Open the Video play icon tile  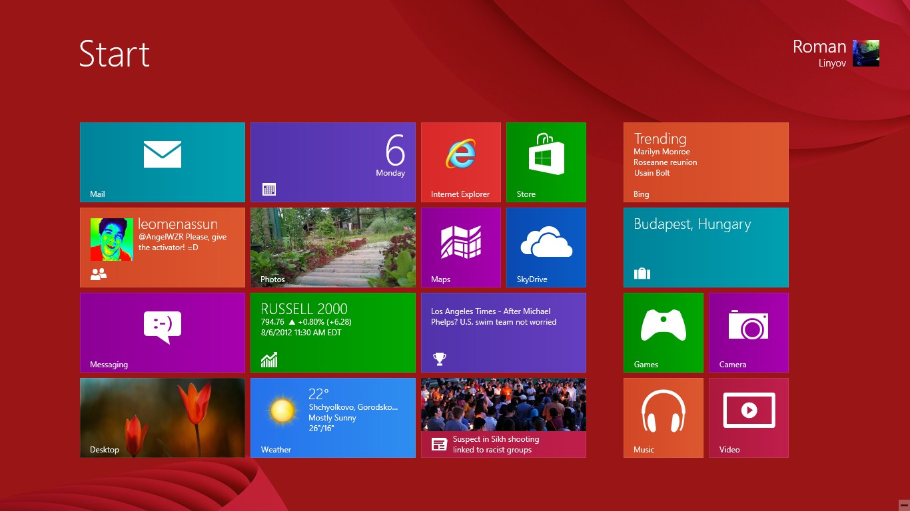(x=749, y=410)
